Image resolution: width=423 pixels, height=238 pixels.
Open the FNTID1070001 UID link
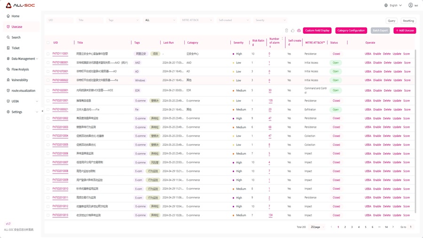click(60, 71)
